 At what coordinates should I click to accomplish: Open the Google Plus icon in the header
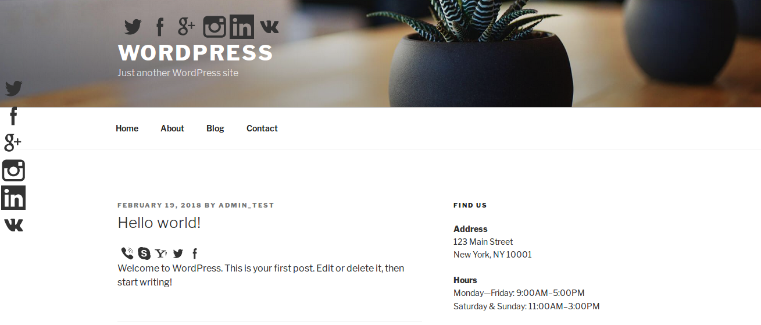tap(186, 27)
